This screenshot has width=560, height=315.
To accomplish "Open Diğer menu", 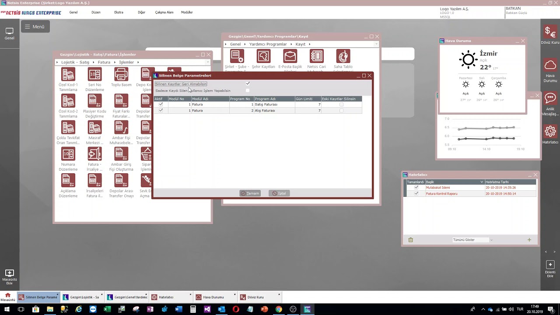I will click(141, 12).
